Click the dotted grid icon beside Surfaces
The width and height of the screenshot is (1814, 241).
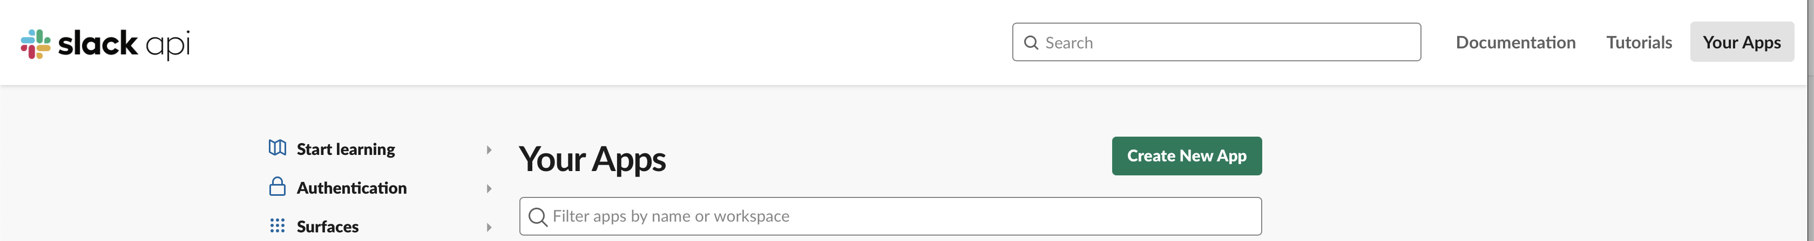click(277, 225)
